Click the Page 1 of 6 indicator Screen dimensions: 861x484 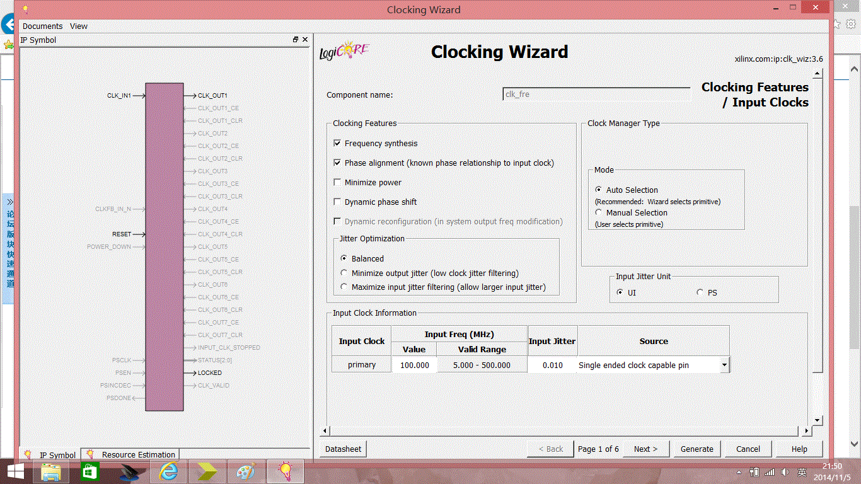(x=598, y=449)
